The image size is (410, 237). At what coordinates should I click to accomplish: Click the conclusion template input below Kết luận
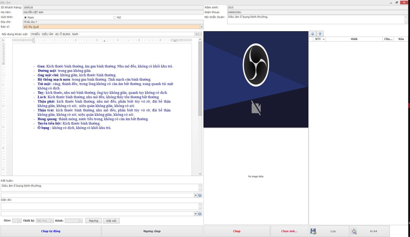point(97,195)
